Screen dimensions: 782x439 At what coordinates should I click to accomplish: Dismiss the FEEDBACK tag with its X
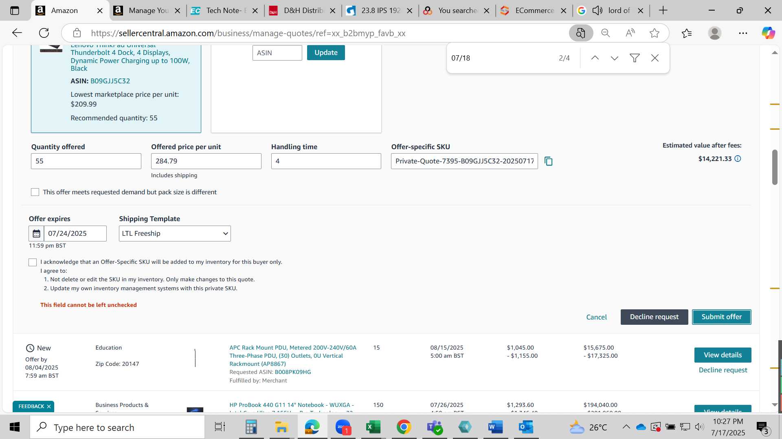click(x=49, y=406)
